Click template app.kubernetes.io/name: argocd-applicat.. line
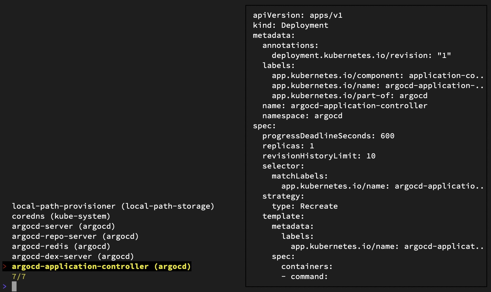 [x=387, y=246]
